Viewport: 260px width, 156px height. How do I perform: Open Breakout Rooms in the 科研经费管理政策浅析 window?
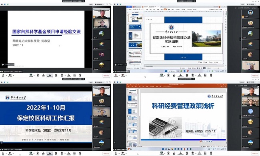click(x=200, y=153)
